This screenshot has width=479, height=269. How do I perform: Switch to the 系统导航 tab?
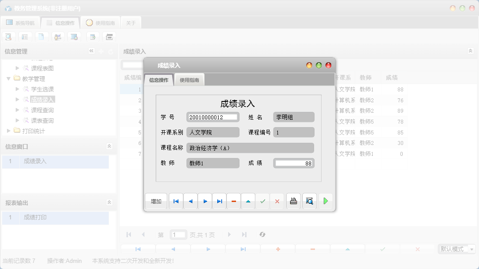21,22
